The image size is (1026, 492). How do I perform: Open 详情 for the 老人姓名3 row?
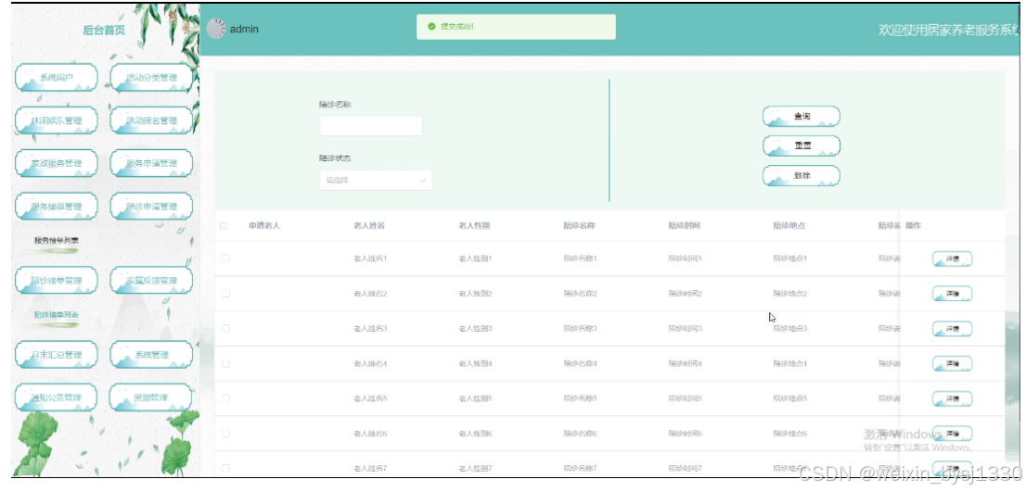(x=952, y=329)
